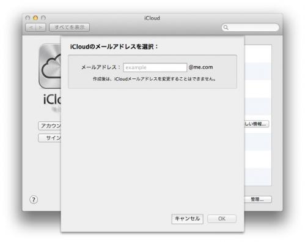Focus the メールアドレス input field
This screenshot has height=242, width=305.
point(155,67)
